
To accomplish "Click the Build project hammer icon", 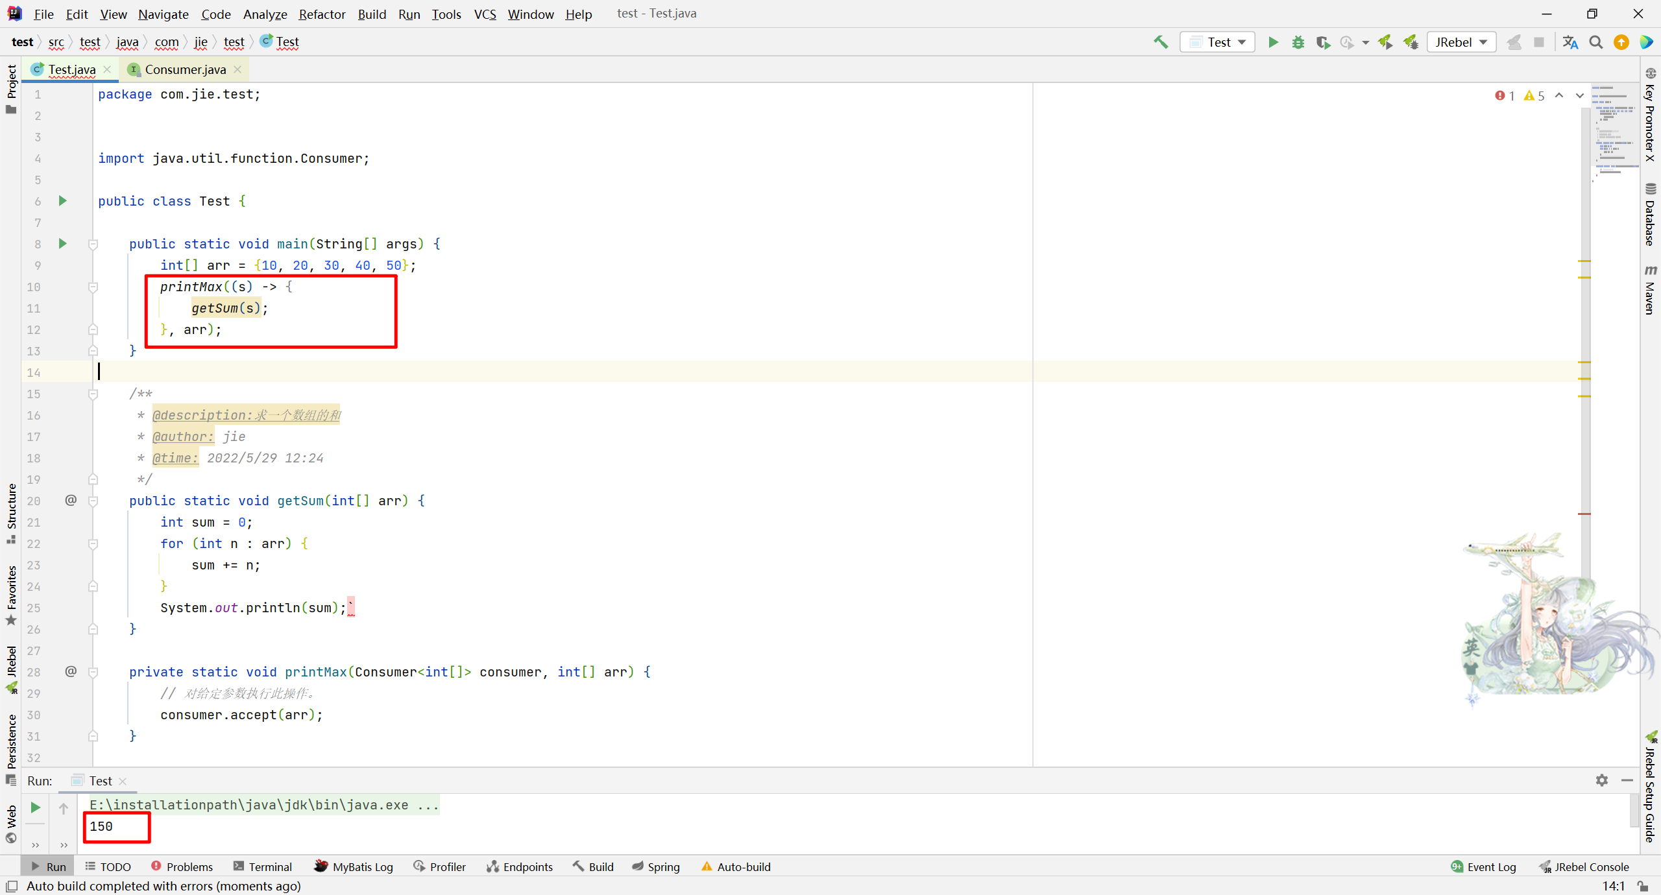I will click(x=1161, y=42).
